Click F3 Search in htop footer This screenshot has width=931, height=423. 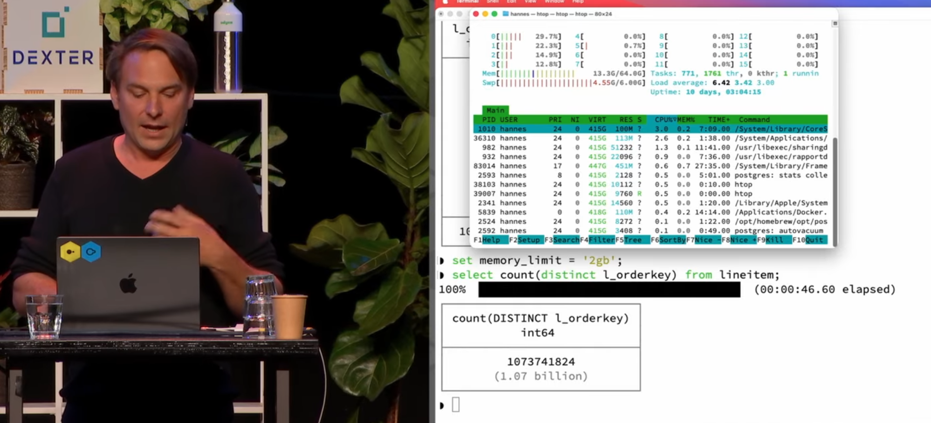click(x=566, y=240)
